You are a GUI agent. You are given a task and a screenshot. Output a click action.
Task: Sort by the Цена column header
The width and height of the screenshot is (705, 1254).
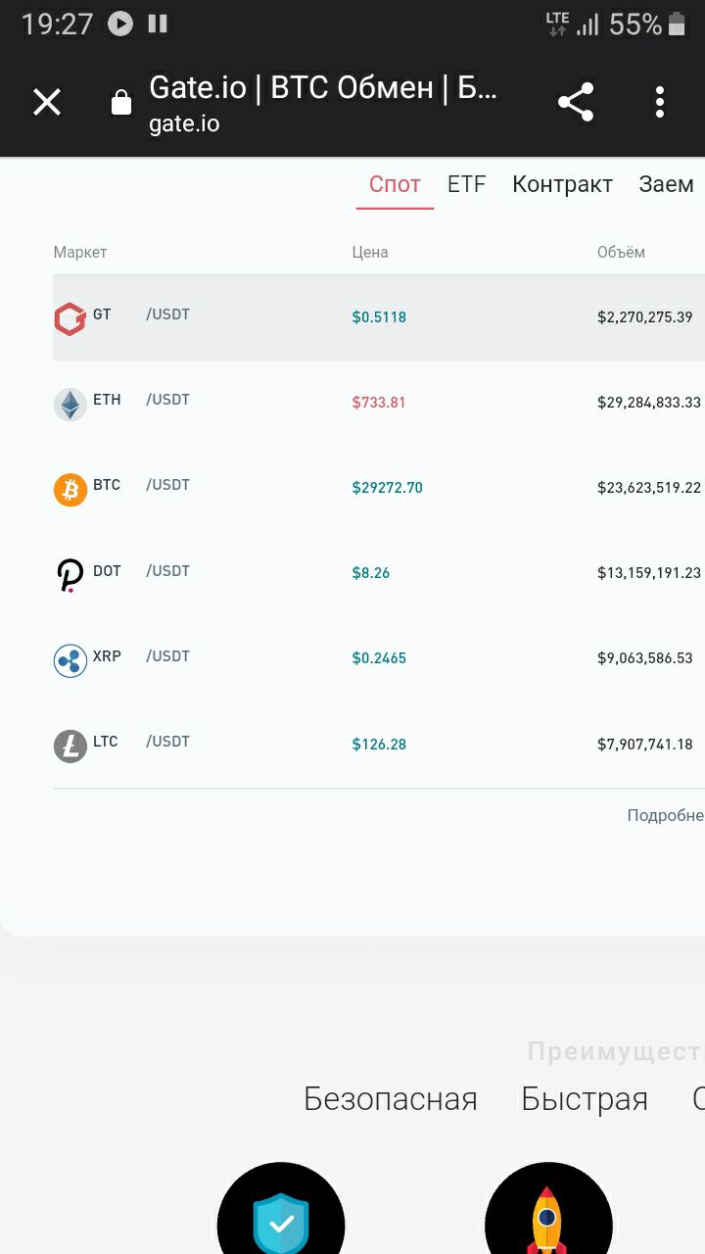coord(370,252)
